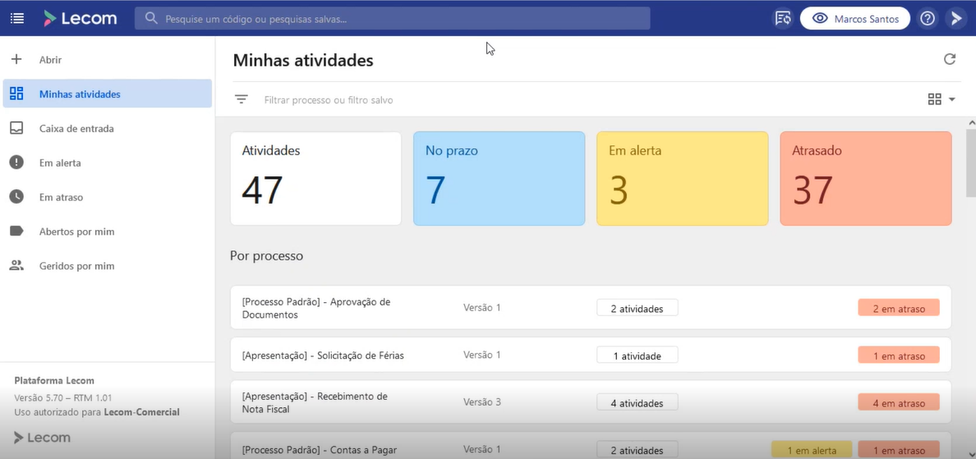
Task: Open the Solicitação de Férias process row
Action: 323,356
